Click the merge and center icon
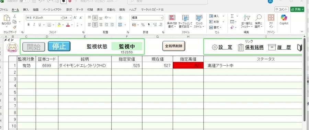 120,25
